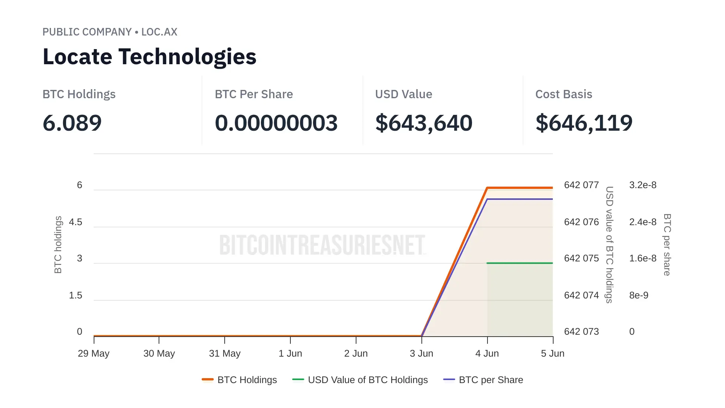Click the BITCOINTREASURIES.NET watermark in chart
Screen dimensions: 725x408
(x=322, y=245)
